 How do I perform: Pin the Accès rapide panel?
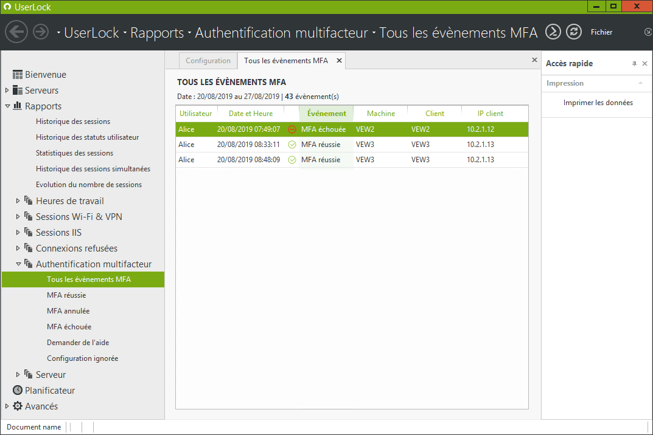[634, 64]
